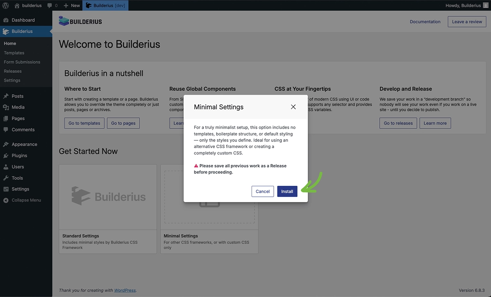Click the Plugins plug icon

6,155
